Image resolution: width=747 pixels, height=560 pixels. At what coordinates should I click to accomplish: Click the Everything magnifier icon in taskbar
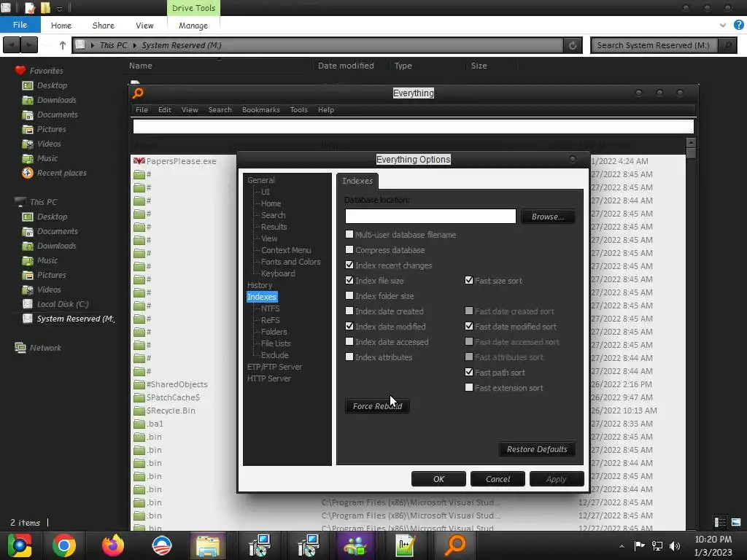(x=455, y=545)
